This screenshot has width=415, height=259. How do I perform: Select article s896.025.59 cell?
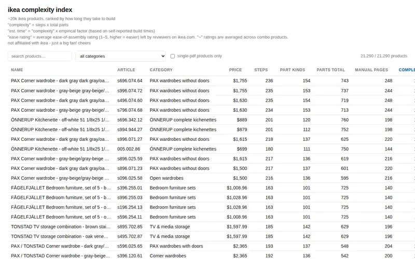point(130,159)
